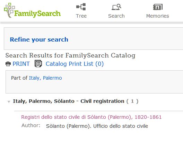Click the Memories photo album icon
Screen dimensions: 183x160
tap(158, 7)
